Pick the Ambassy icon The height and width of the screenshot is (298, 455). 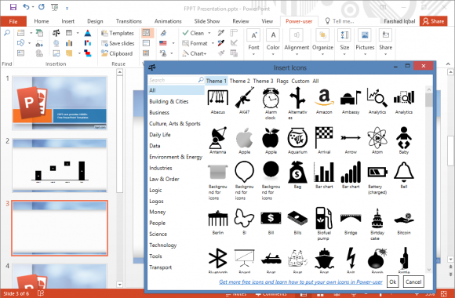pyautogui.click(x=351, y=98)
